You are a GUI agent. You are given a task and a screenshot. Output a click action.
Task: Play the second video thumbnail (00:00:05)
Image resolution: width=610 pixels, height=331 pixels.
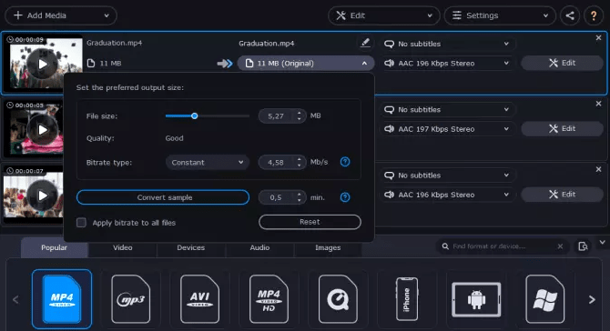[43, 130]
